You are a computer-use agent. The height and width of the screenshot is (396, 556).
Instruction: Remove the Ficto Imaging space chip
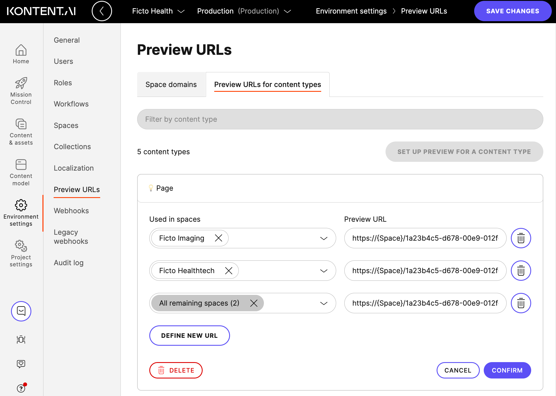click(218, 238)
